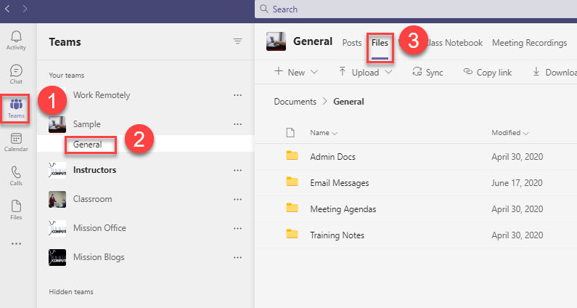
Task: Select the Mission Blogs team
Action: tap(99, 257)
